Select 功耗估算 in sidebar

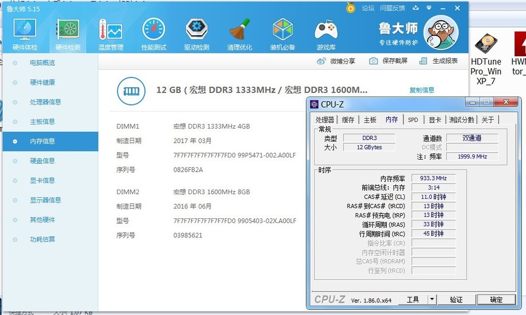tap(50, 239)
